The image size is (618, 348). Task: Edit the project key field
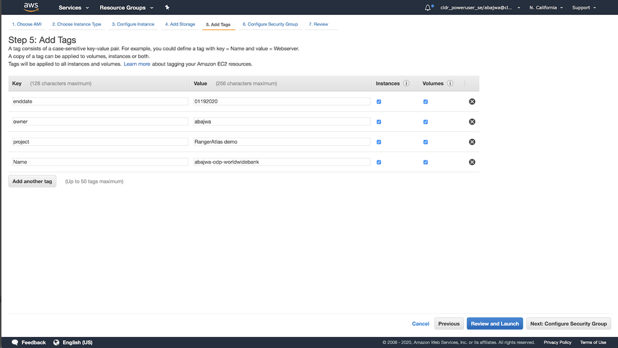pyautogui.click(x=100, y=141)
